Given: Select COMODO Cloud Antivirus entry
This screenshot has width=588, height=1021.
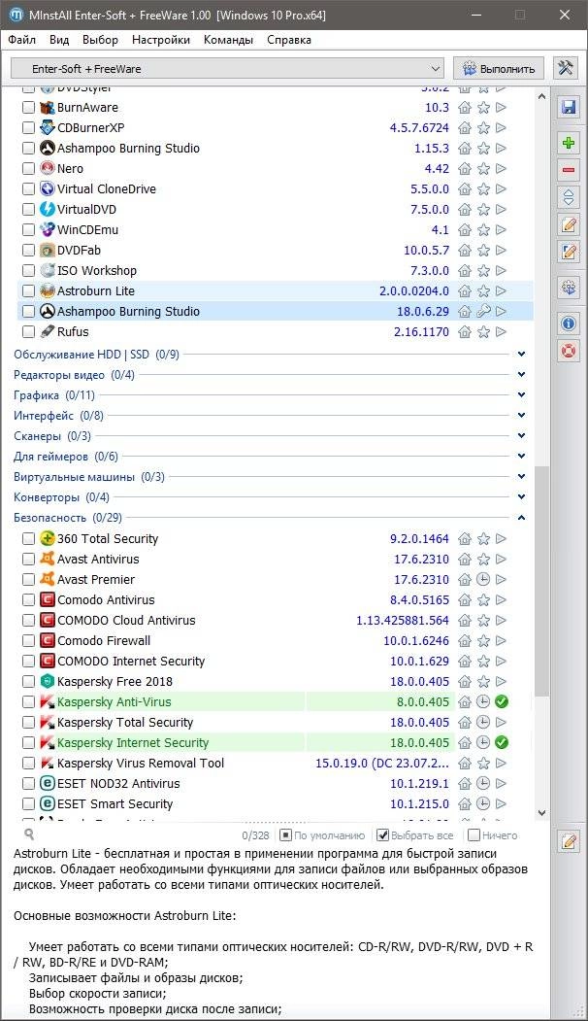Looking at the screenshot, I should tap(126, 621).
